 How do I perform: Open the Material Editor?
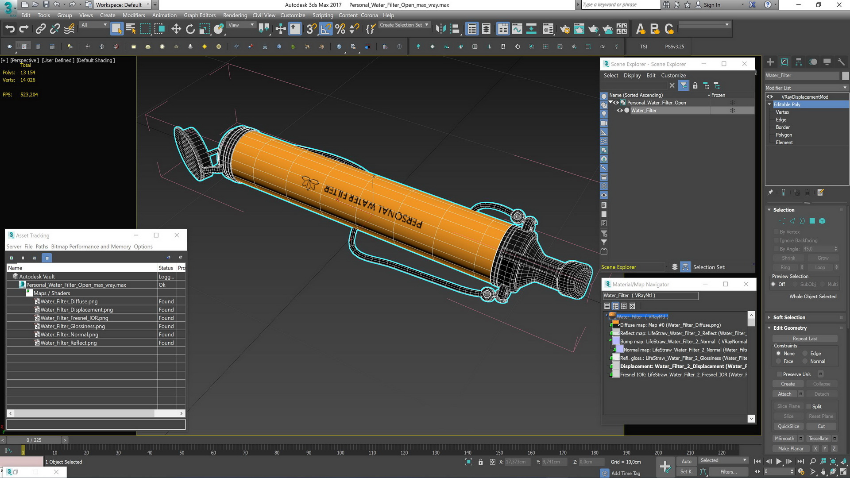pyautogui.click(x=548, y=29)
